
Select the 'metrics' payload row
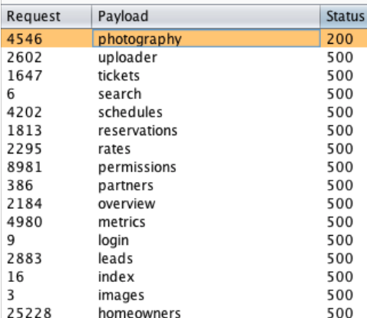[x=184, y=222]
